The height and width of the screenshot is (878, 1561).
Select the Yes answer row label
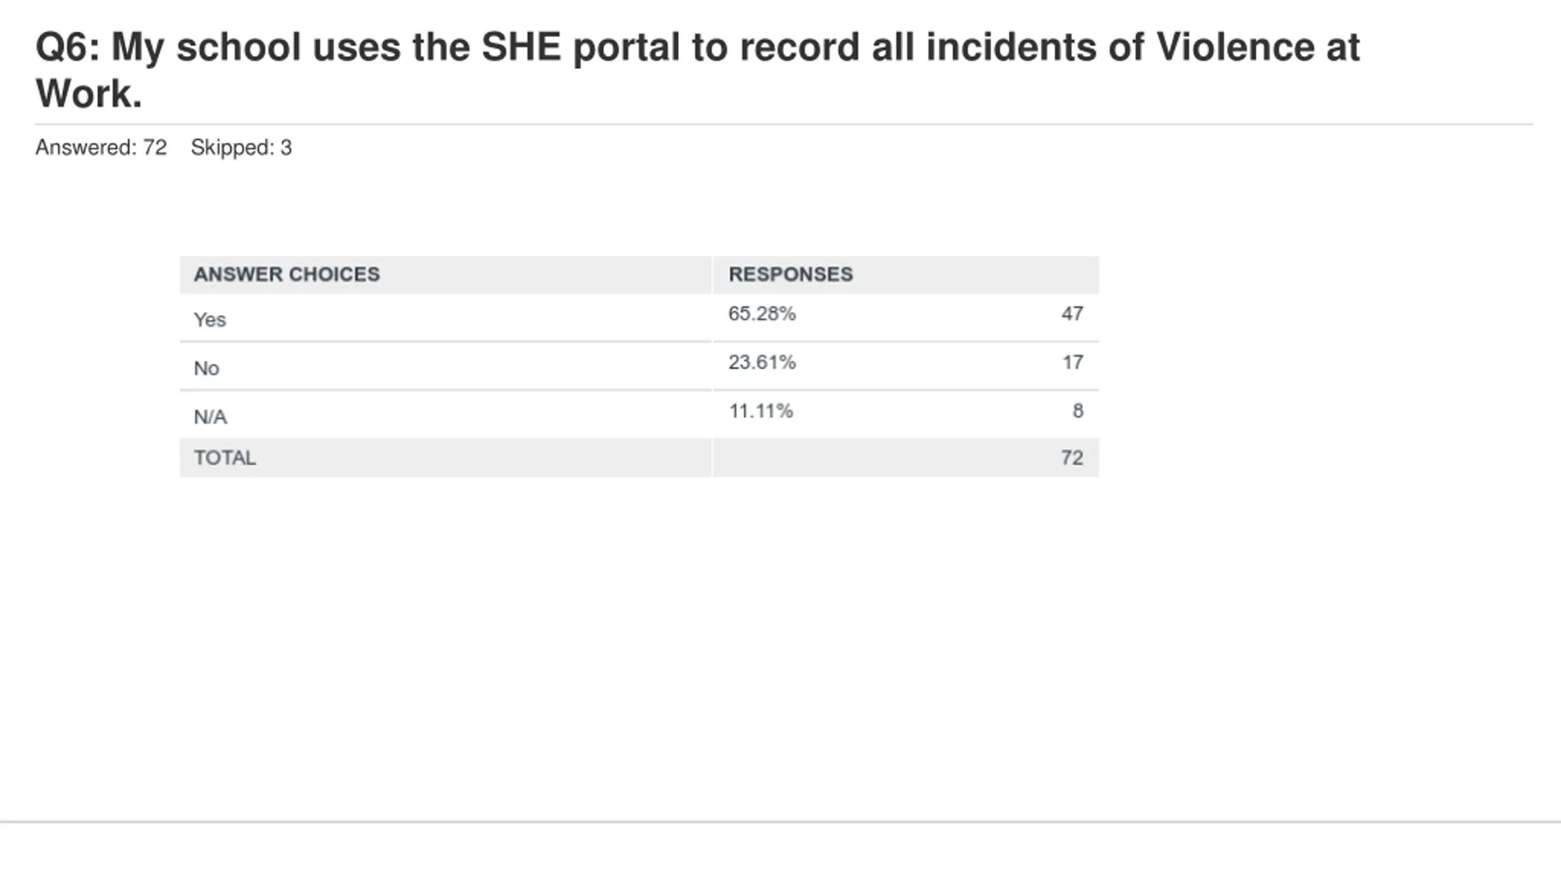[x=210, y=319]
